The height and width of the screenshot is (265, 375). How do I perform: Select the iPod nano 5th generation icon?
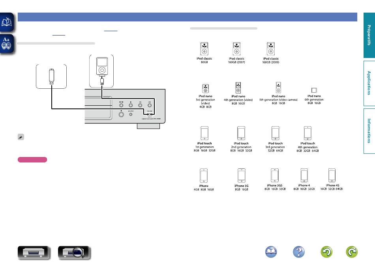pos(278,88)
